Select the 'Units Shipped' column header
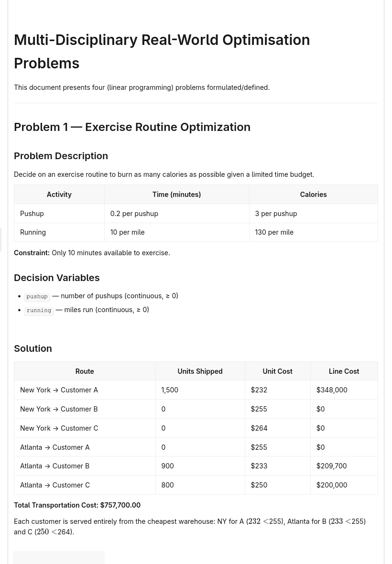The width and height of the screenshot is (392, 564). tap(200, 371)
